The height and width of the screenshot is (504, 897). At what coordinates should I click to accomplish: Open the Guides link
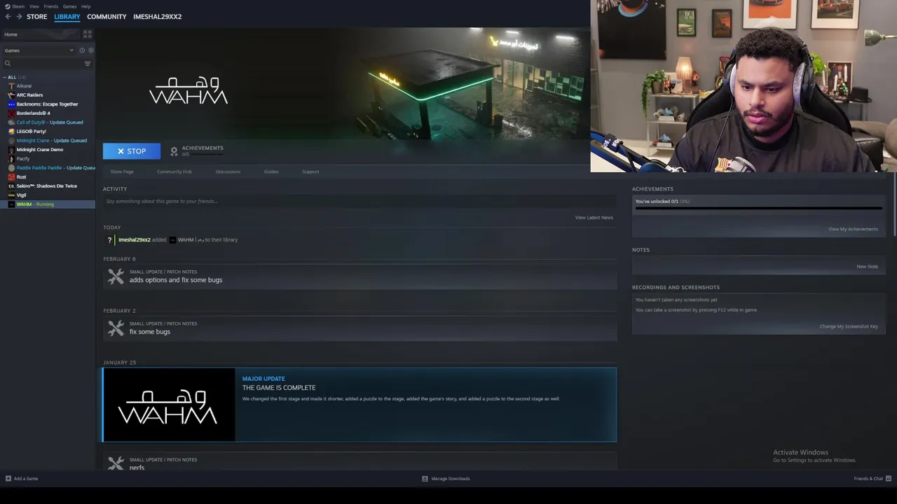pyautogui.click(x=271, y=171)
